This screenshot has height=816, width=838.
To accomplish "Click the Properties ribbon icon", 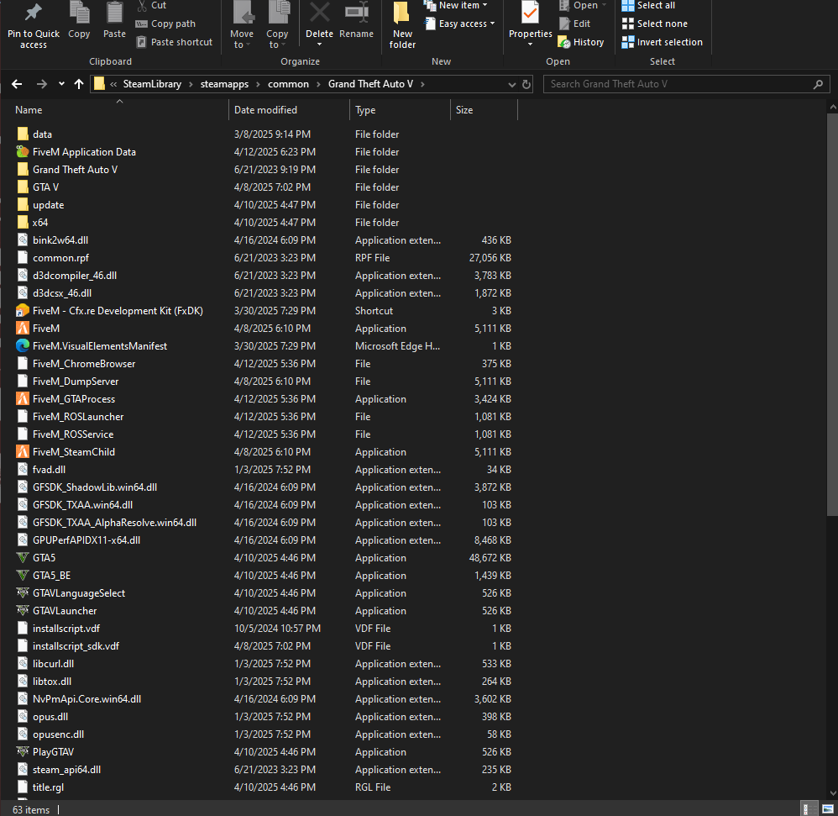I will 530,13.
